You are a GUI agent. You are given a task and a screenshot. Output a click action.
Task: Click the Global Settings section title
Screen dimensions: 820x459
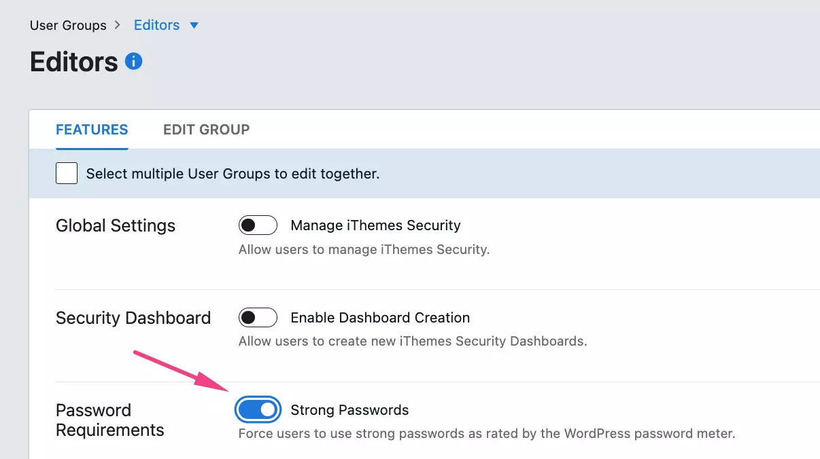[116, 226]
